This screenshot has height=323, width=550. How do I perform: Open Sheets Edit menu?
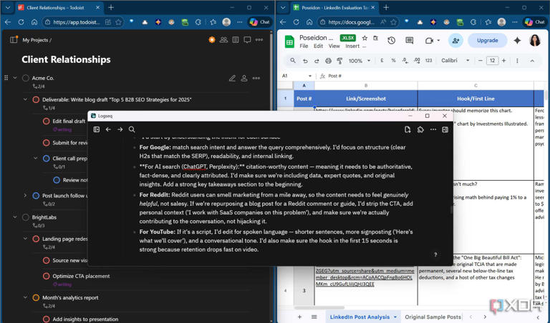pyautogui.click(x=318, y=46)
